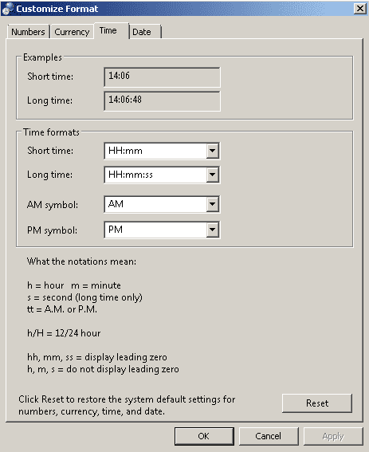Close the Customize Format dialog
This screenshot has height=452, width=369.
tap(360, 8)
